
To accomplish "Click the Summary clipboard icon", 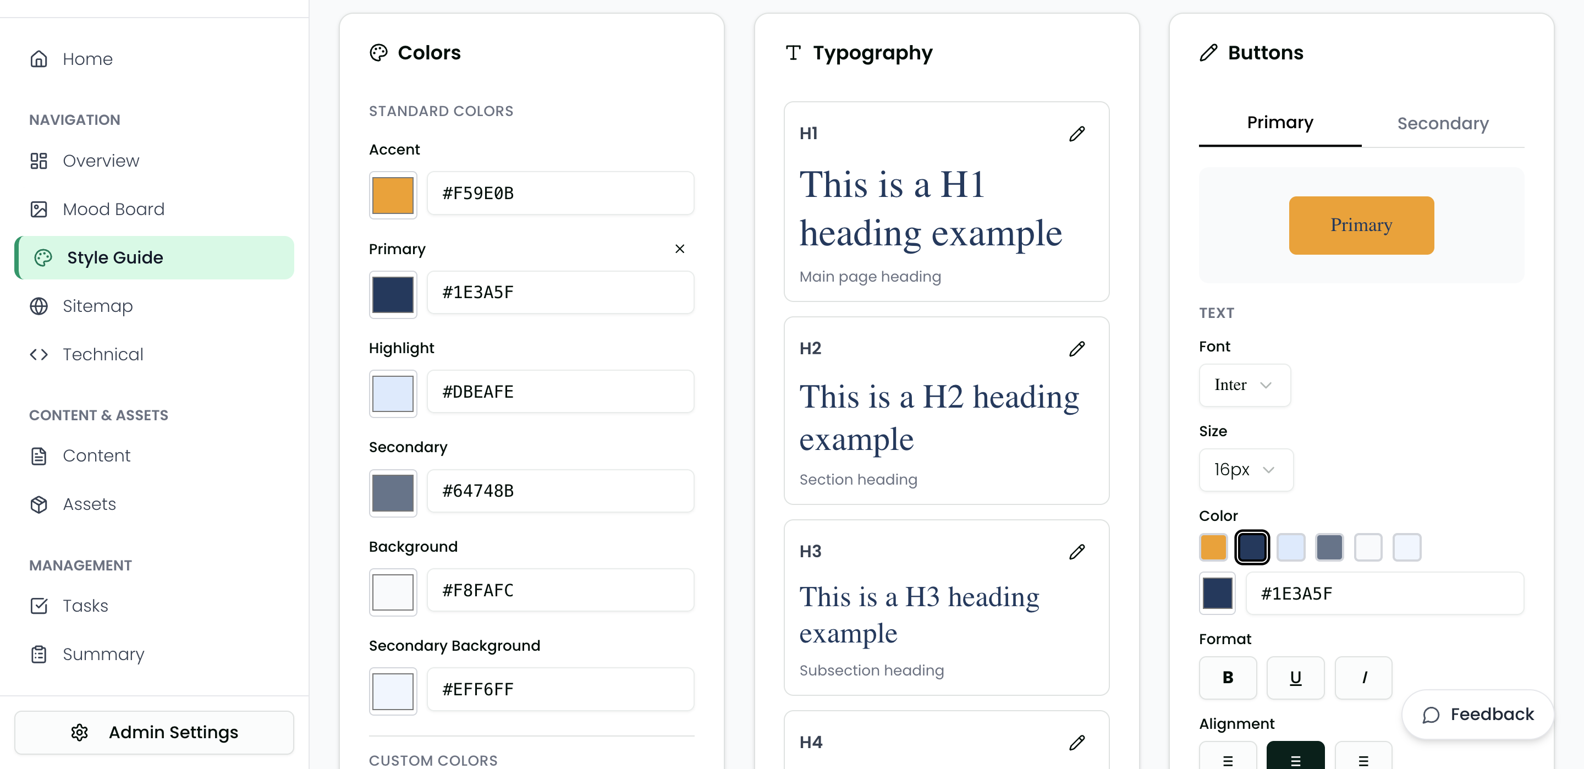I will point(38,654).
